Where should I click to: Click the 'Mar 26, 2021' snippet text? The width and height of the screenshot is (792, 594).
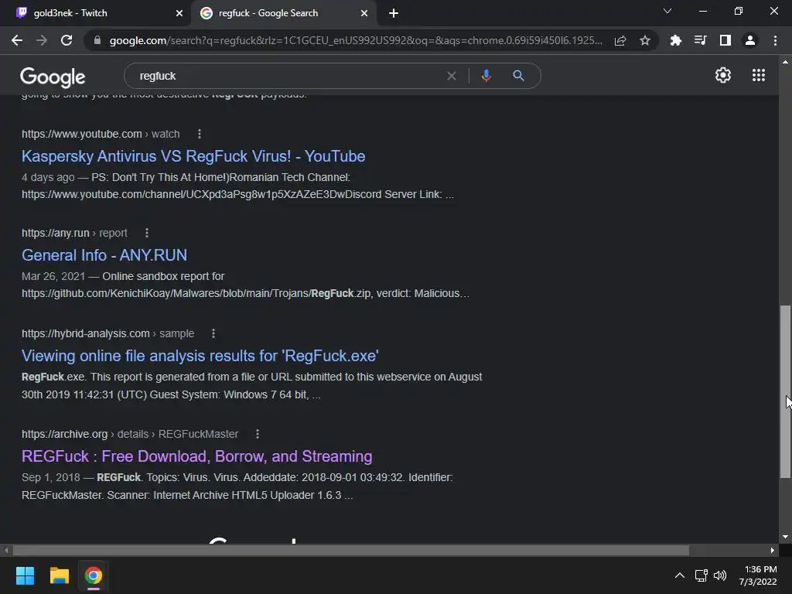[x=53, y=276]
